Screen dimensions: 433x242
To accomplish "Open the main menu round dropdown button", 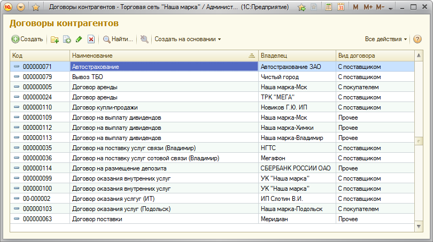I will (x=21, y=7).
